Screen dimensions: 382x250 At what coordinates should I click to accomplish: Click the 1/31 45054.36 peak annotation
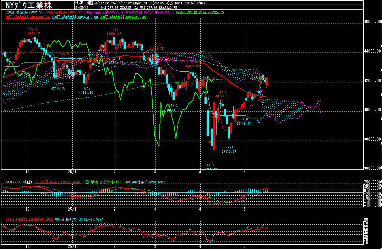click(x=114, y=32)
